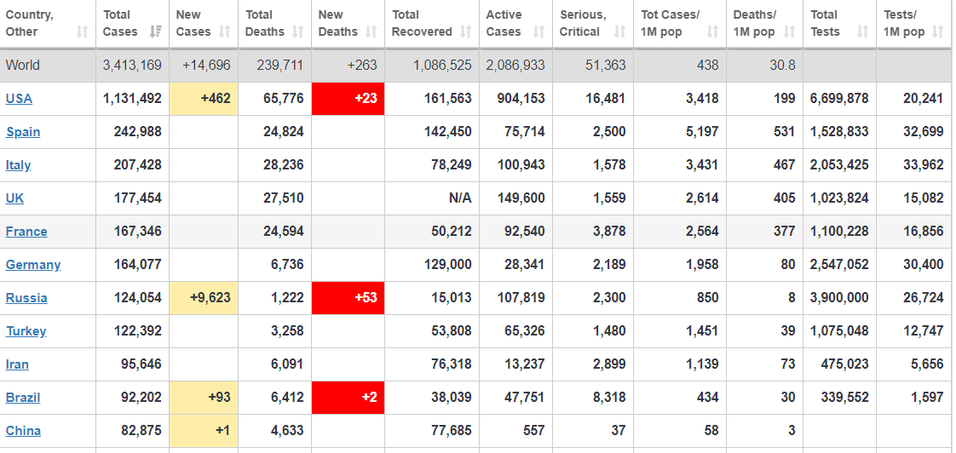Open the China country link
Viewport: 956px width, 453px height.
point(23,431)
